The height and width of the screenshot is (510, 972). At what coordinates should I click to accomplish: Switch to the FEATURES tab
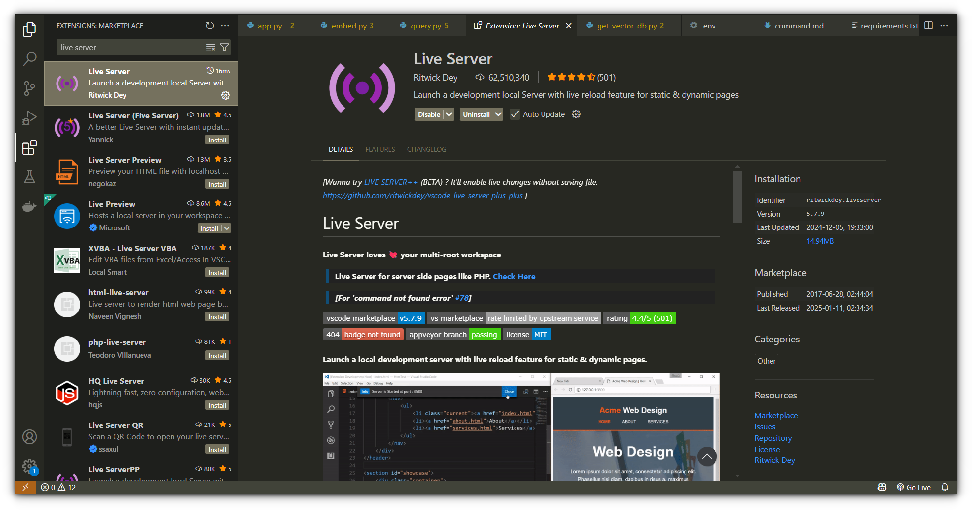[x=380, y=149]
